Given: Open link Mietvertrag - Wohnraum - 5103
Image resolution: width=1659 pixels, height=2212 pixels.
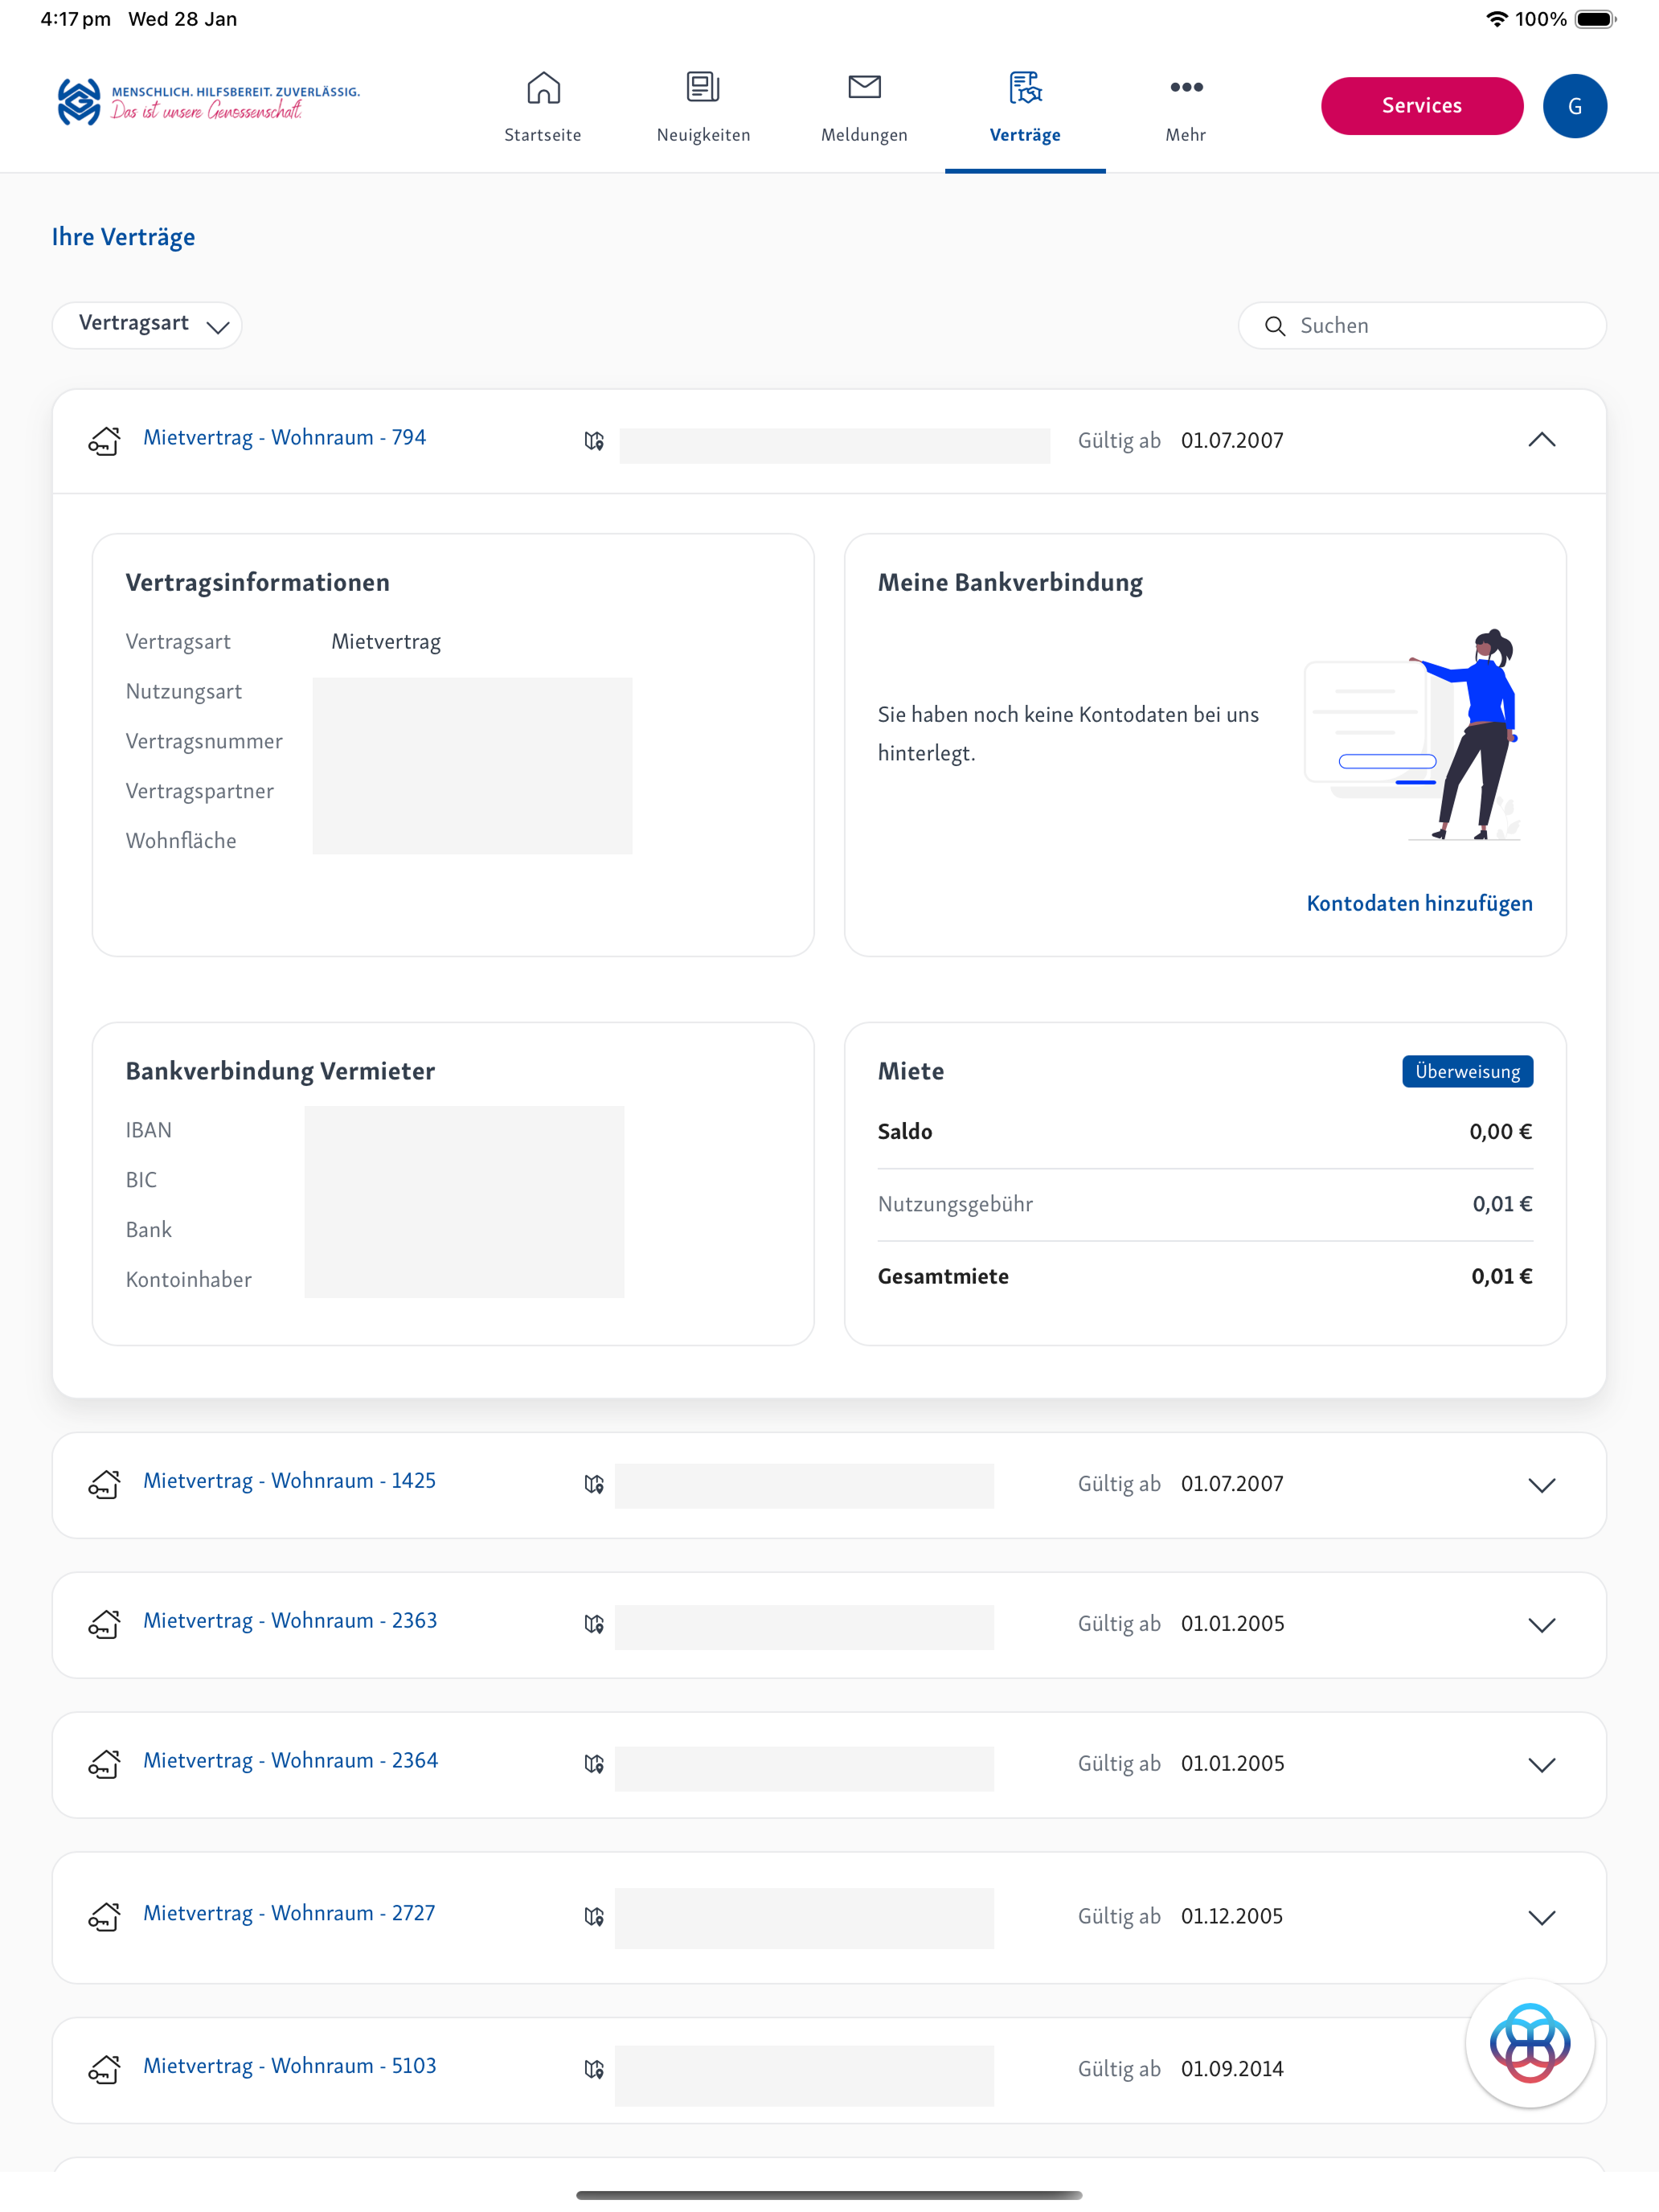Looking at the screenshot, I should click(289, 2067).
